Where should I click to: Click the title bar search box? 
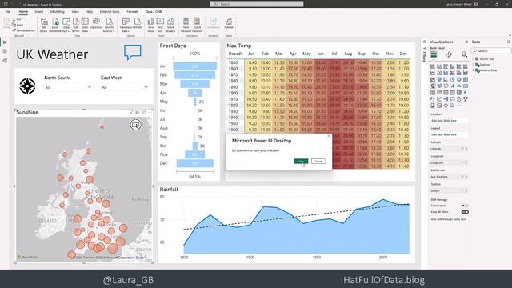pos(257,4)
